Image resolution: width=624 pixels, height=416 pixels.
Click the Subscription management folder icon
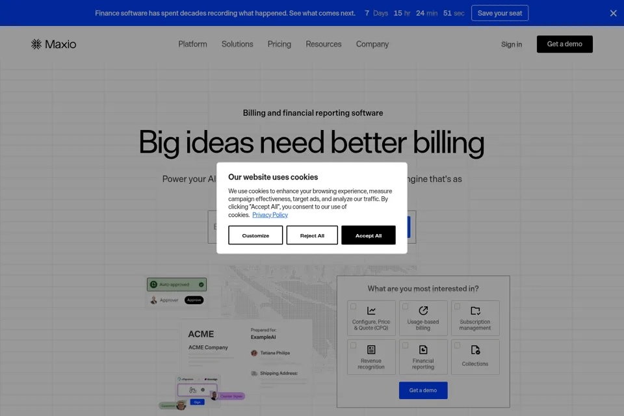click(475, 311)
